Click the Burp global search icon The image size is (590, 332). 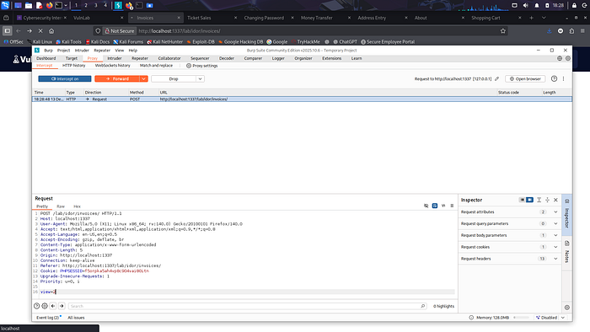click(560, 58)
